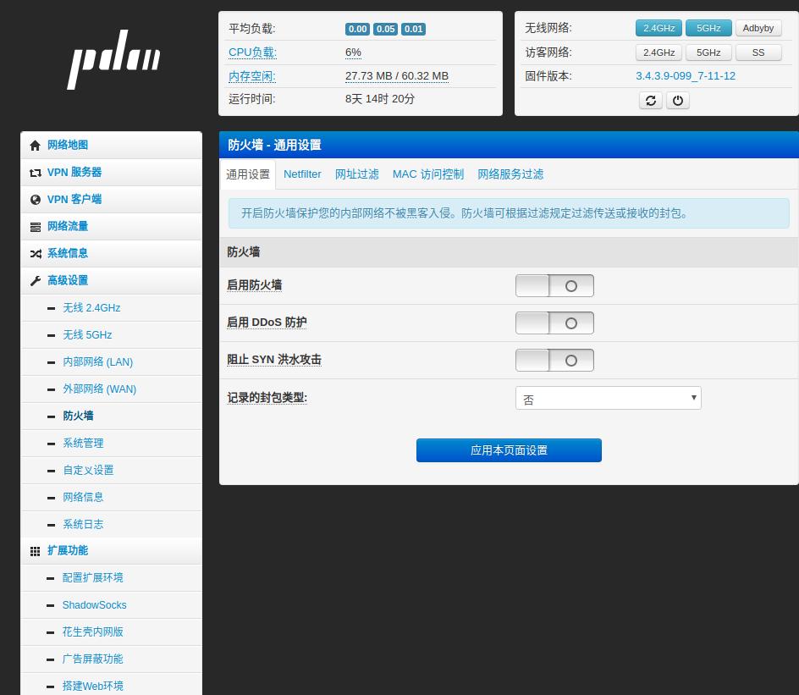Toggle the SS button
This screenshot has width=799, height=695.
click(x=758, y=52)
